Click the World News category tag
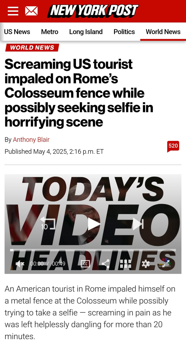186x344 pixels. (32, 48)
